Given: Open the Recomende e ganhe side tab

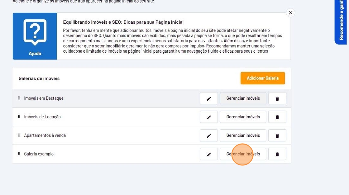Looking at the screenshot, I should (x=342, y=21).
